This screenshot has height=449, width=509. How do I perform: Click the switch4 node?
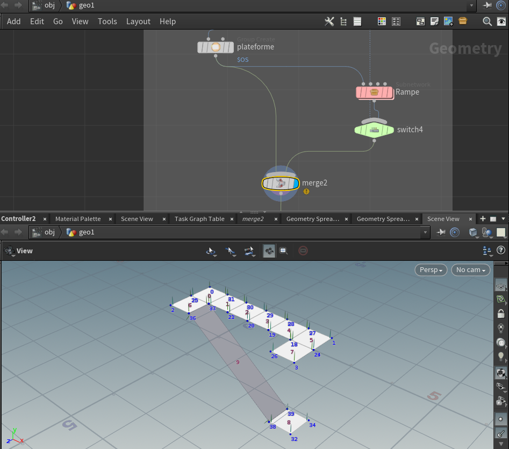pos(374,130)
